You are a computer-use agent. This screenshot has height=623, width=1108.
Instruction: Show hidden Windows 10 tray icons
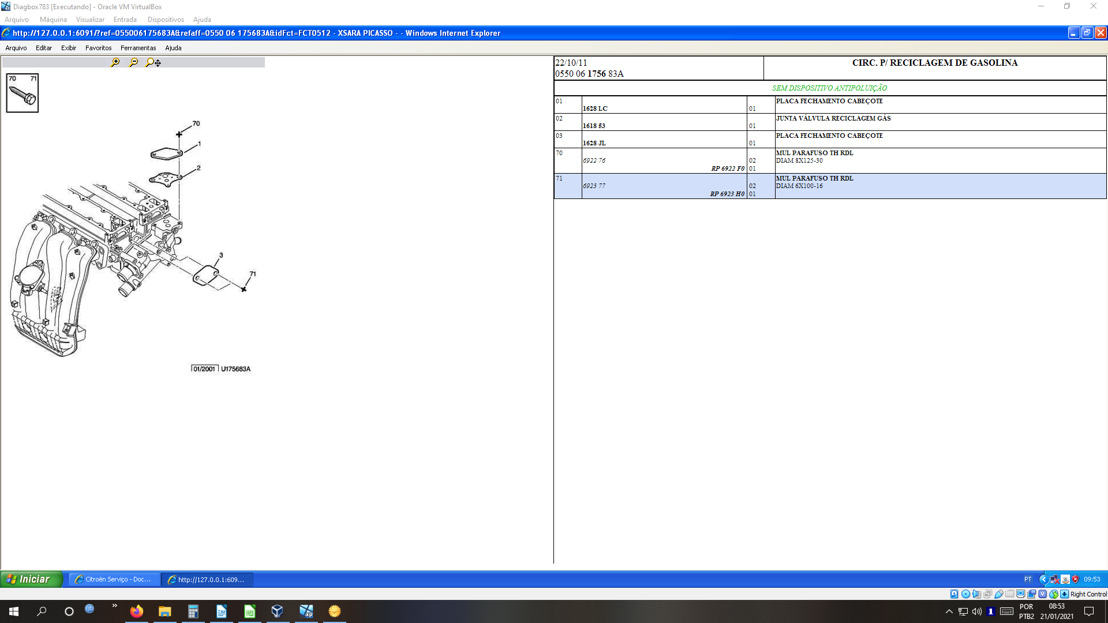click(x=949, y=611)
